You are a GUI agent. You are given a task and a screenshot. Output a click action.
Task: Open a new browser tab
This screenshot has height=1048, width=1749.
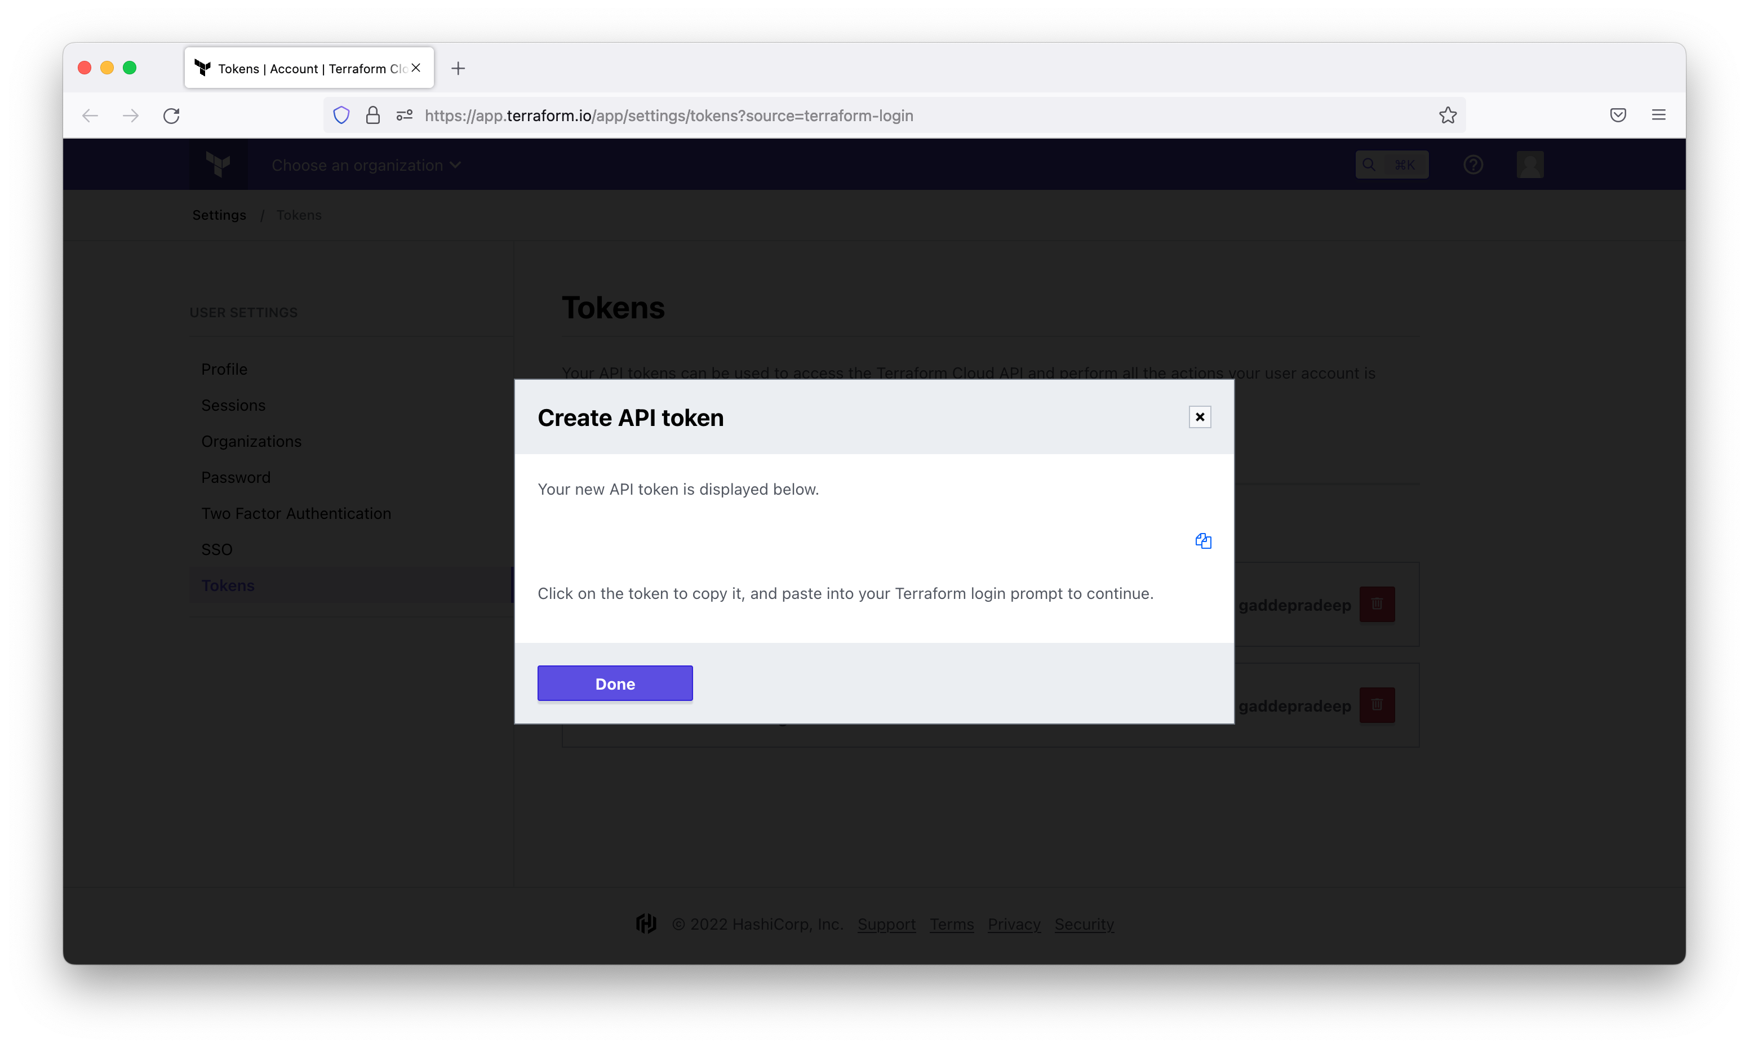[458, 69]
